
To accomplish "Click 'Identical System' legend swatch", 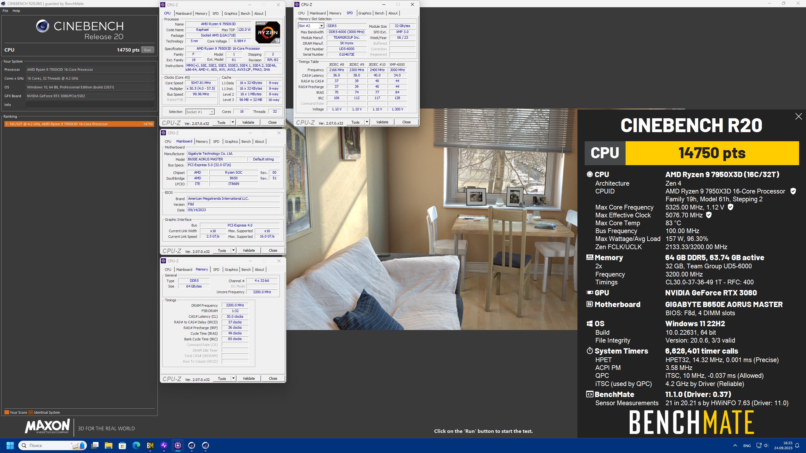I will coord(31,412).
